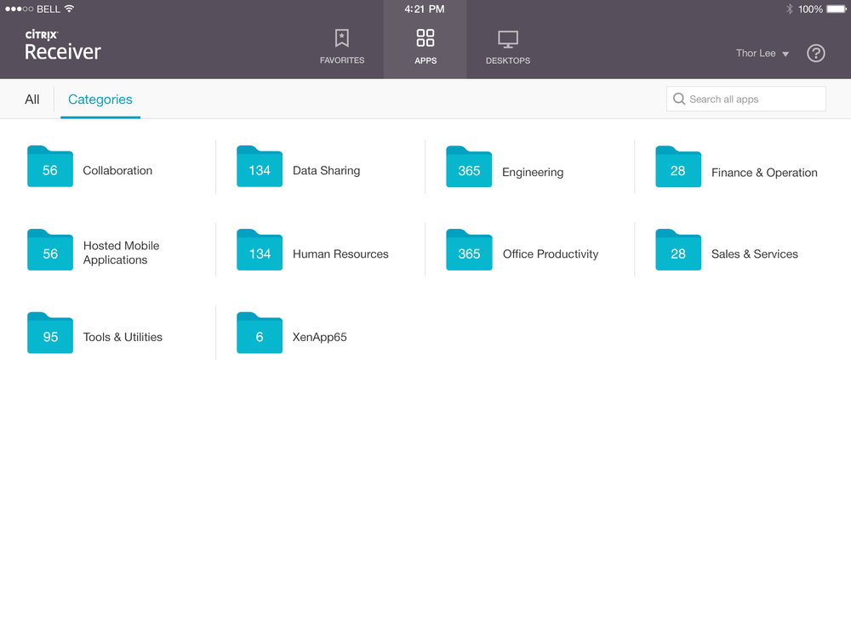Click the Tools & Utilities category name

point(123,337)
